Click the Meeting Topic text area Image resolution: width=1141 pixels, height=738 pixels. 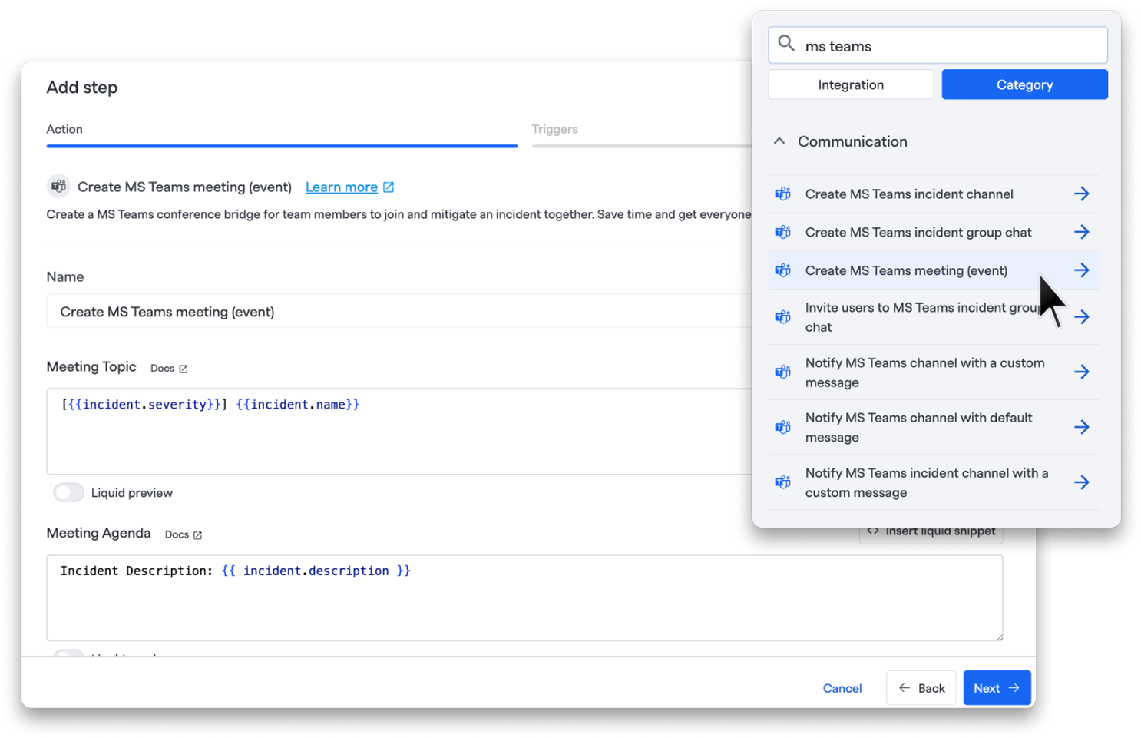point(399,432)
